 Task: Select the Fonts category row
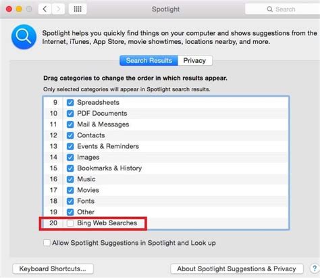(165, 201)
